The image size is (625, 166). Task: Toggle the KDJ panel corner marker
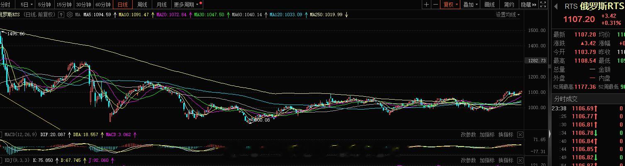click(x=1, y=159)
